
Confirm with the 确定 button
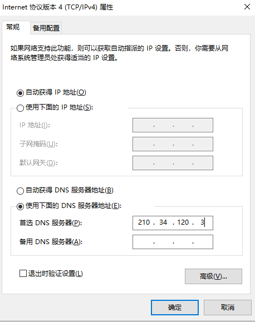click(x=175, y=308)
